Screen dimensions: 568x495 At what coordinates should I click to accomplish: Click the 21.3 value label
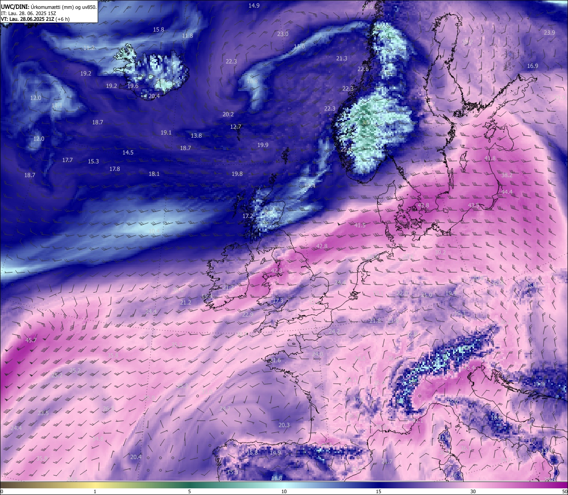(342, 59)
